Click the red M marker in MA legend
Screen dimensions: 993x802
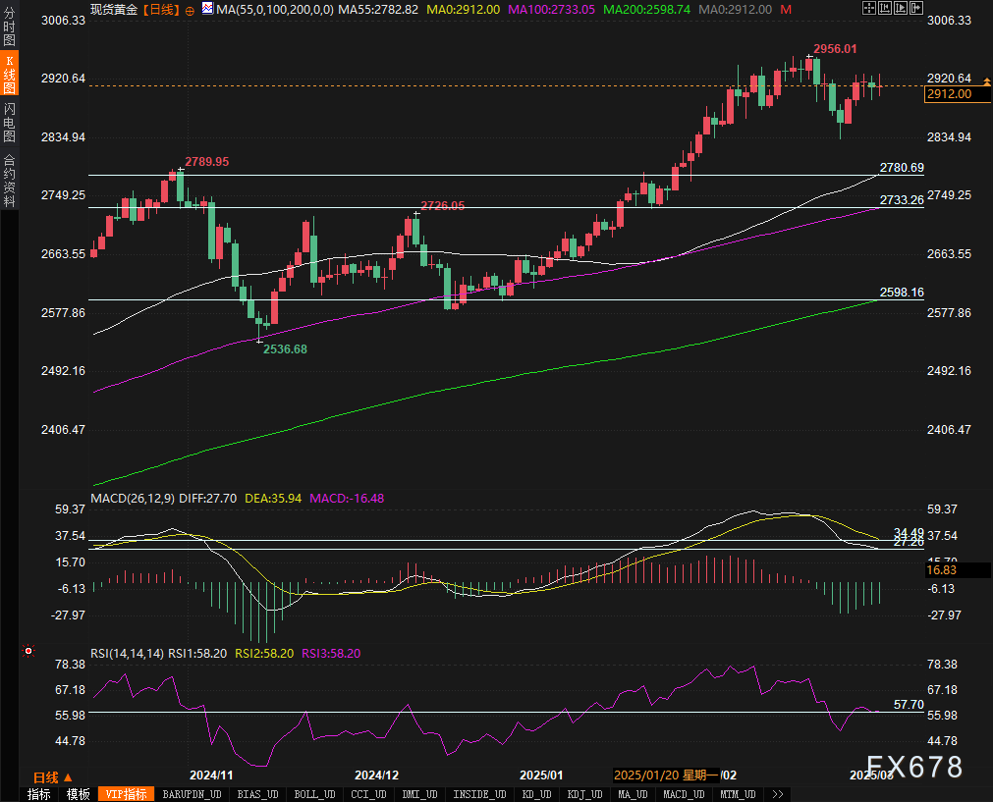(x=785, y=9)
